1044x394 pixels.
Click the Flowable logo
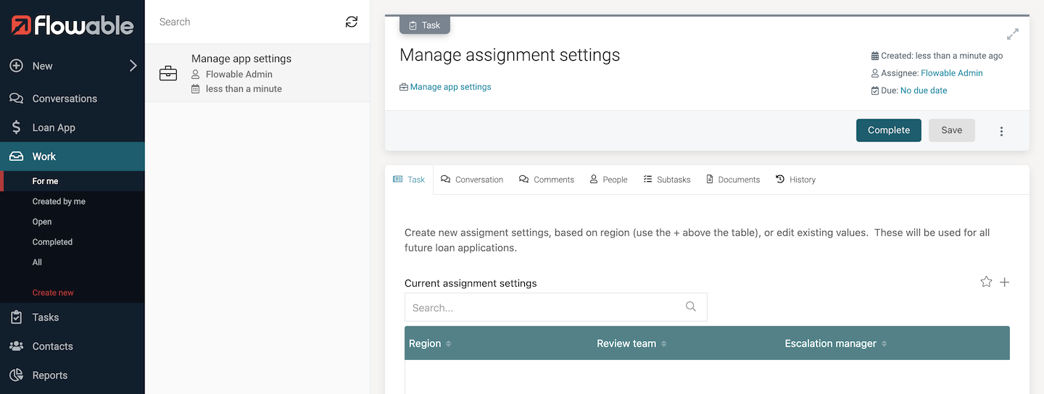(72, 26)
